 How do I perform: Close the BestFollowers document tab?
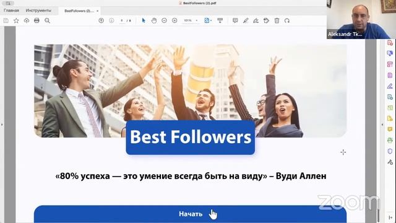point(98,11)
